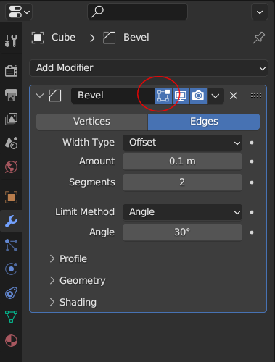Viewport: 275px width, 362px height.
Task: Click the Amount 0.1 m field
Action: point(182,161)
